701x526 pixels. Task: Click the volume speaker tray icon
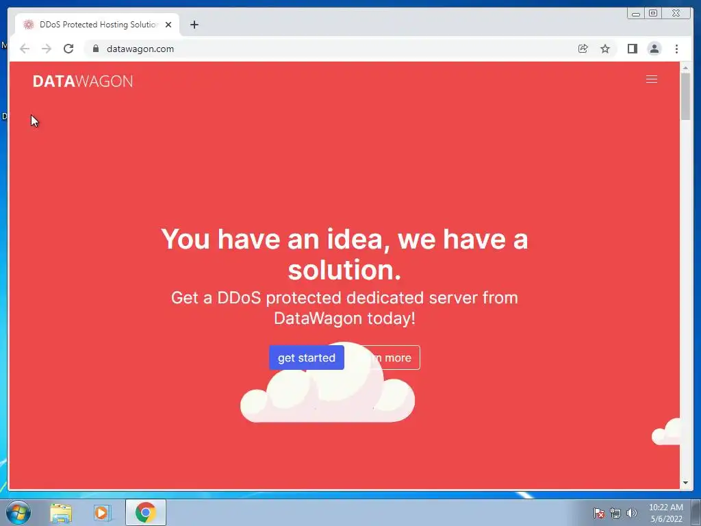click(x=632, y=513)
